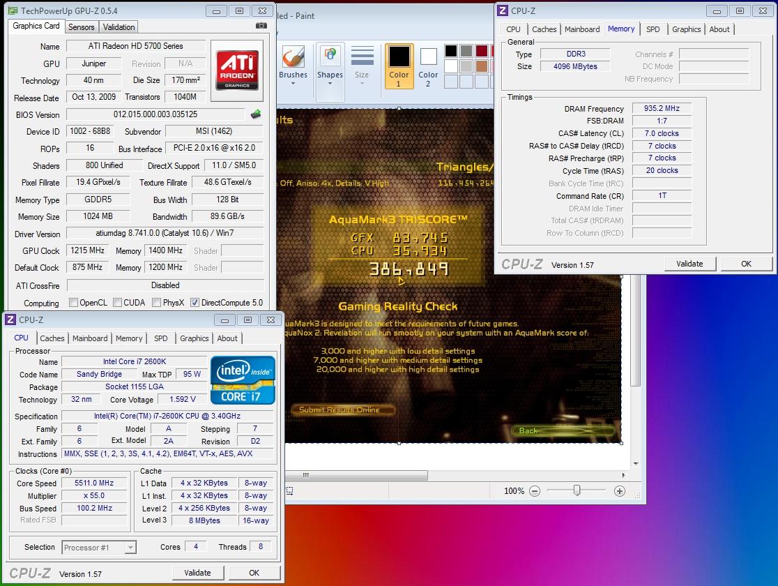Click GPU Clock value 1215 MHz
The width and height of the screenshot is (778, 586).
point(87,250)
